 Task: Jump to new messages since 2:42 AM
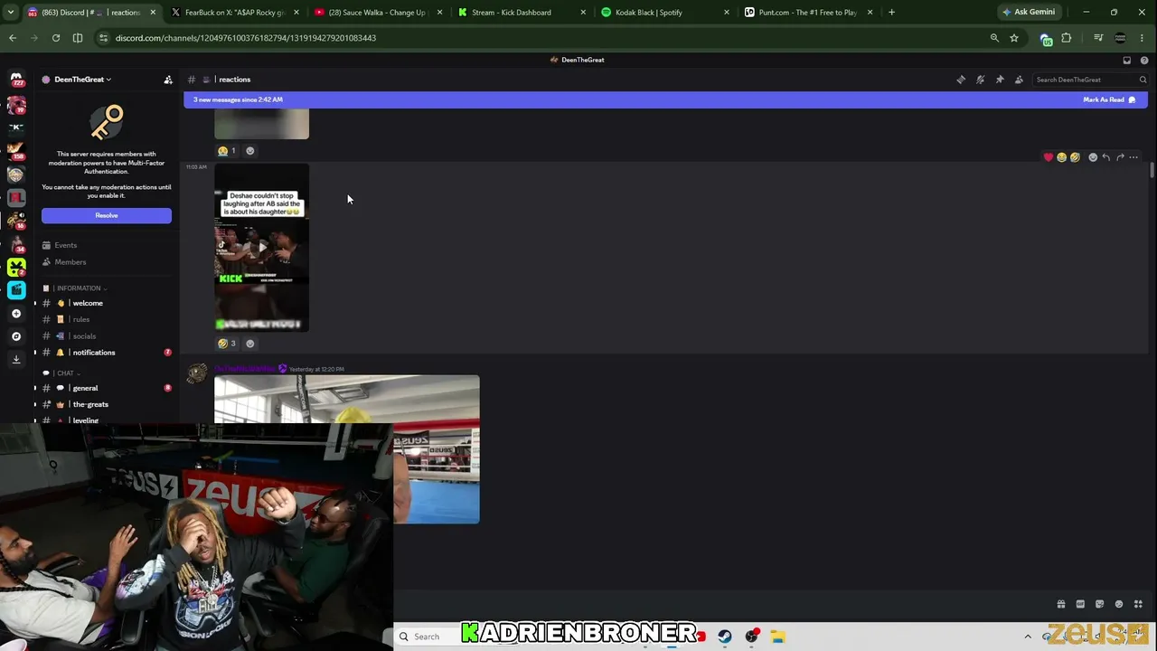pyautogui.click(x=238, y=99)
